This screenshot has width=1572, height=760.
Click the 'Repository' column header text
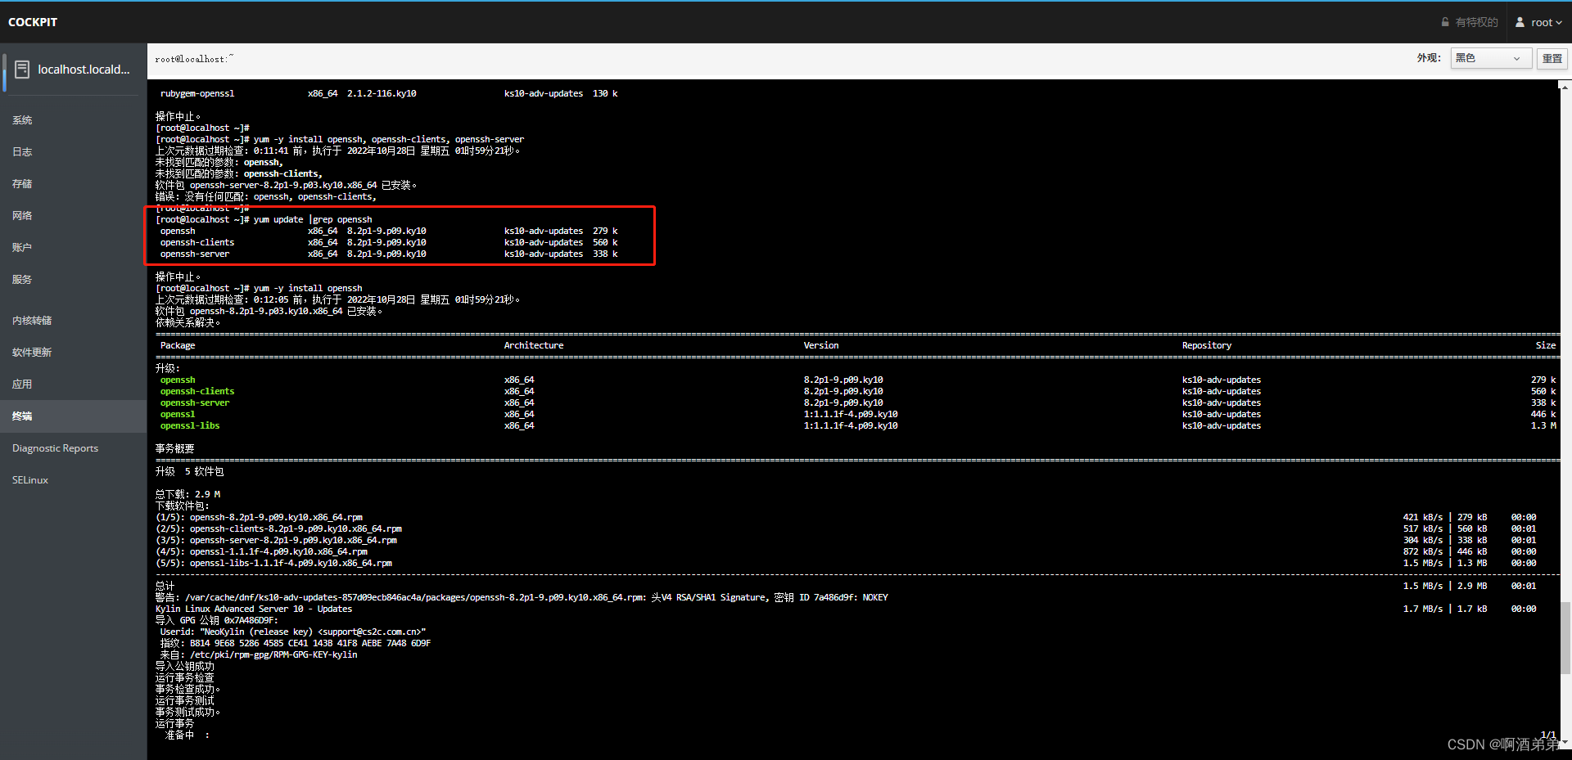coord(1206,345)
